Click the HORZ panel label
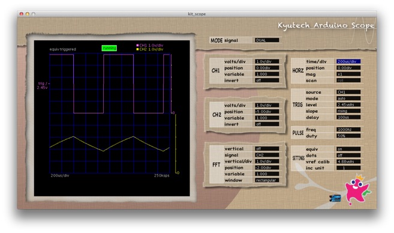This screenshot has width=394, height=233. click(x=298, y=71)
